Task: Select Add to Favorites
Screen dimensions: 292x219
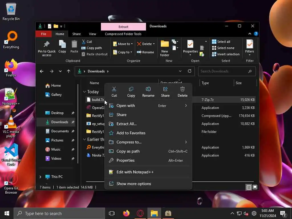Action: [x=148, y=133]
